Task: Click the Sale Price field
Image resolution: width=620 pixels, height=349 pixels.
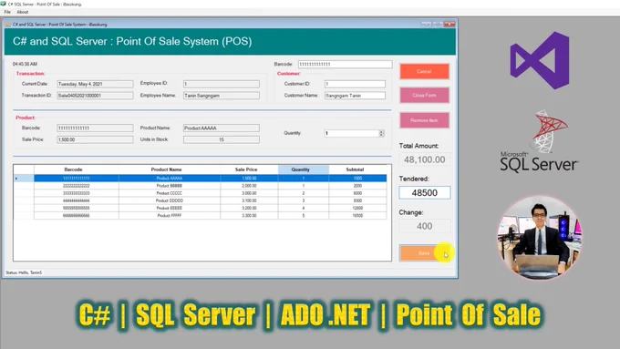Action: pos(95,139)
